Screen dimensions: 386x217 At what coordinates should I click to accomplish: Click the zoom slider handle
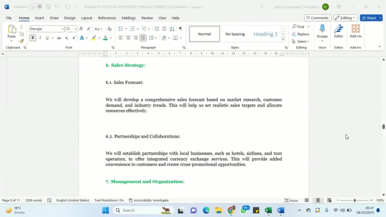(355, 200)
